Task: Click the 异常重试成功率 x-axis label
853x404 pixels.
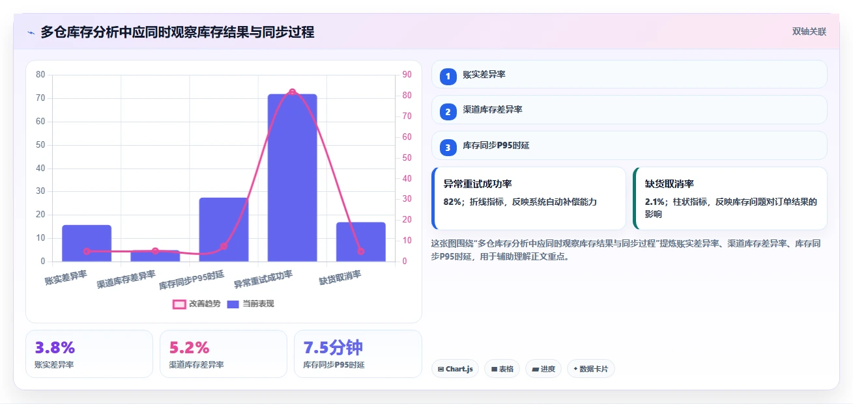Action: click(x=263, y=280)
